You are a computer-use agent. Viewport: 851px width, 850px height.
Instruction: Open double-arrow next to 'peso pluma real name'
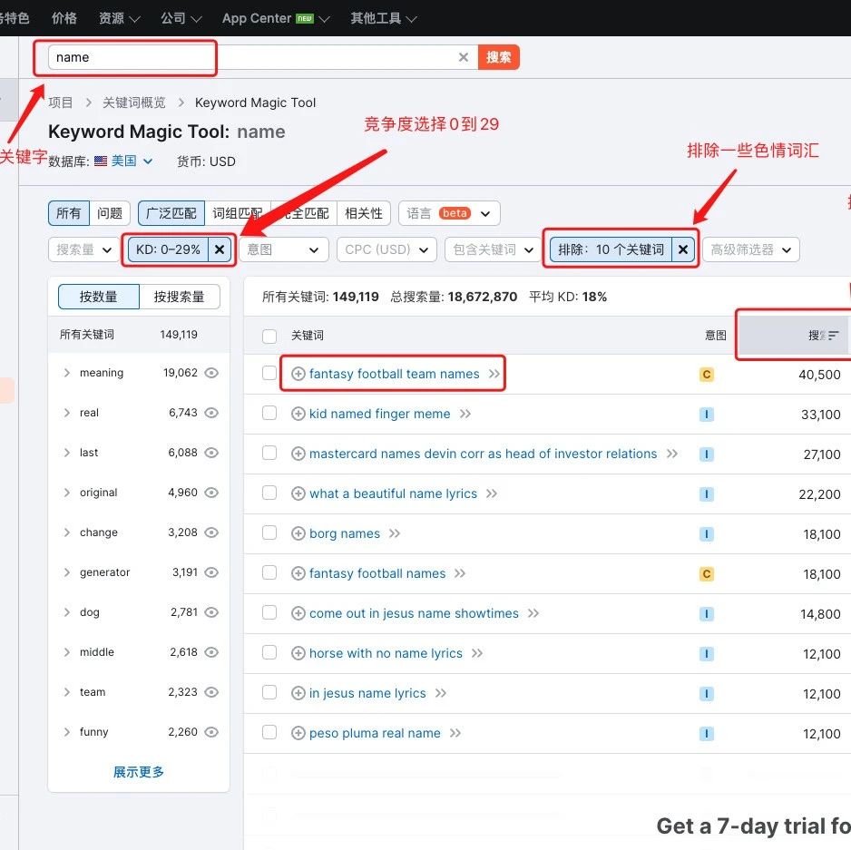455,733
